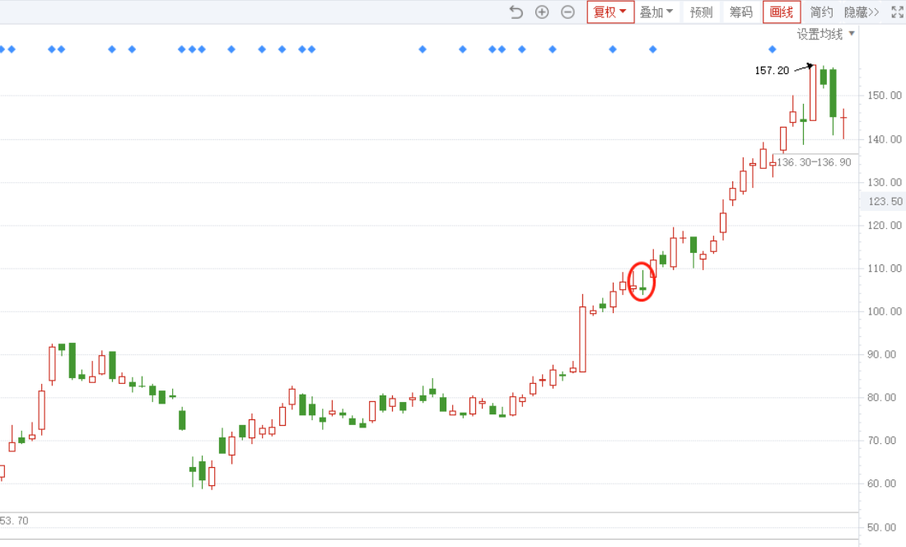906x547 pixels.
Task: Expand the 设置均线 moving average settings
Action: coord(825,34)
